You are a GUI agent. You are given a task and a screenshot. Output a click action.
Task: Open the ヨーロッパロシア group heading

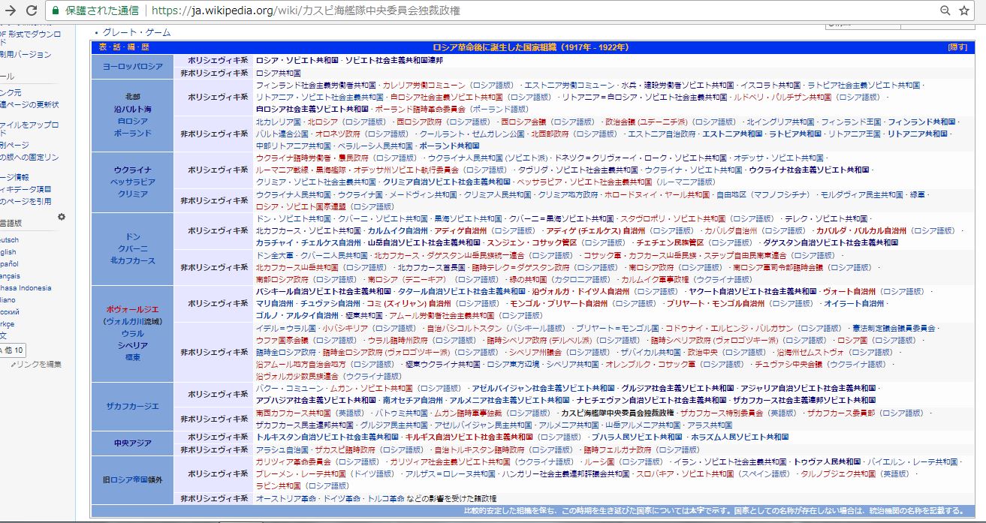pos(132,66)
